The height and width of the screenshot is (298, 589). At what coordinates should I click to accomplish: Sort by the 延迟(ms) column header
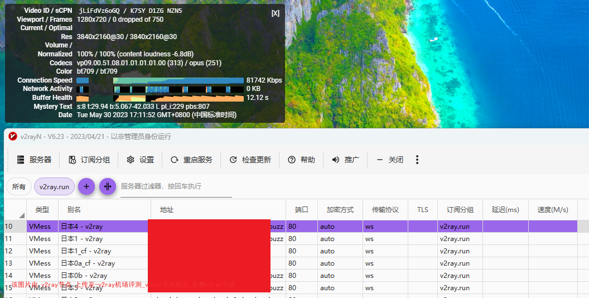pyautogui.click(x=505, y=210)
